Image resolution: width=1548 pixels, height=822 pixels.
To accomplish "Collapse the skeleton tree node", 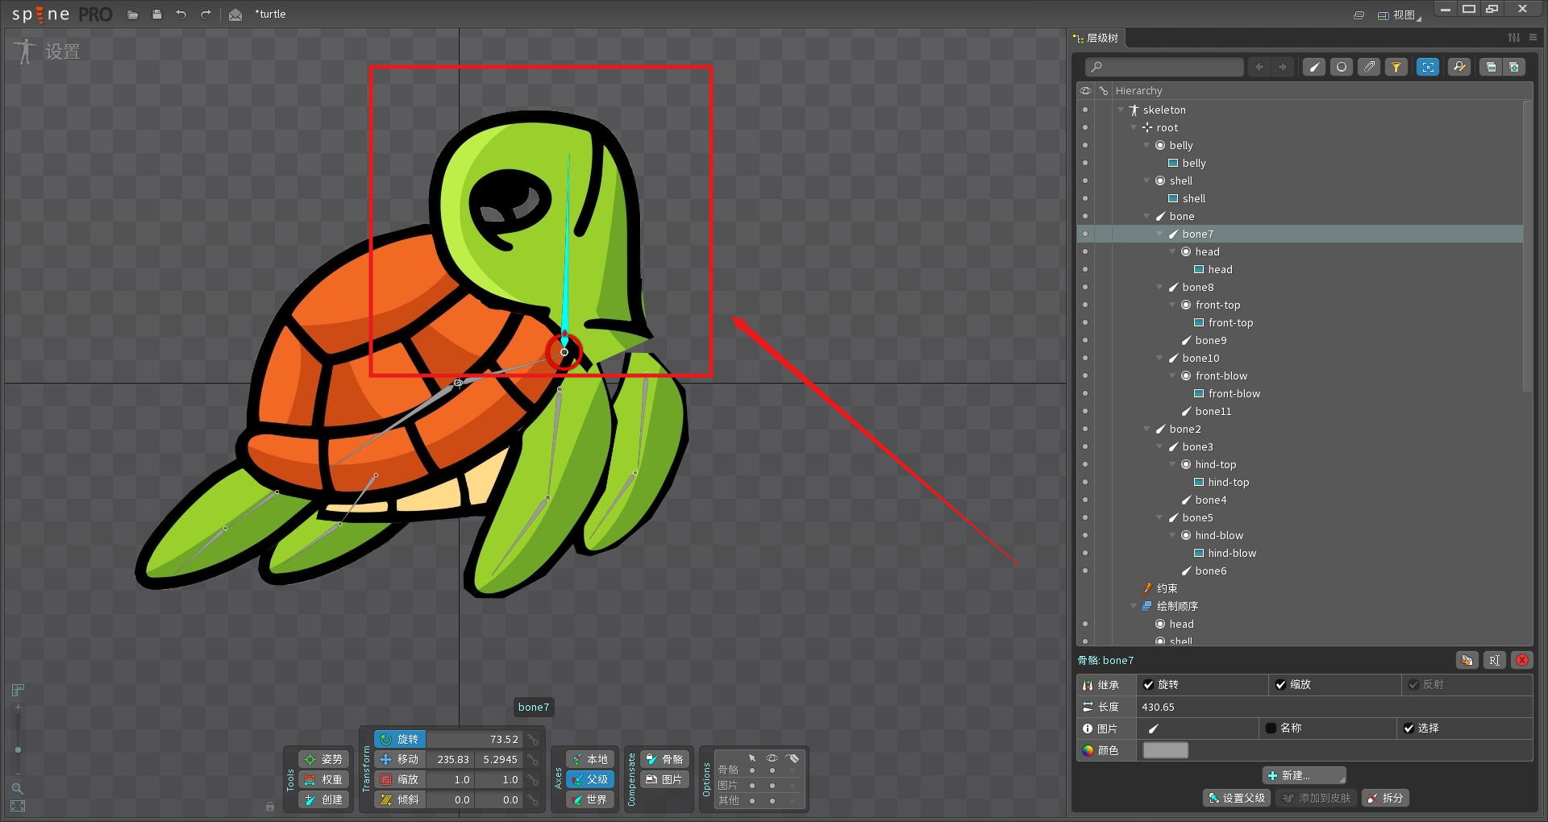I will pos(1121,110).
